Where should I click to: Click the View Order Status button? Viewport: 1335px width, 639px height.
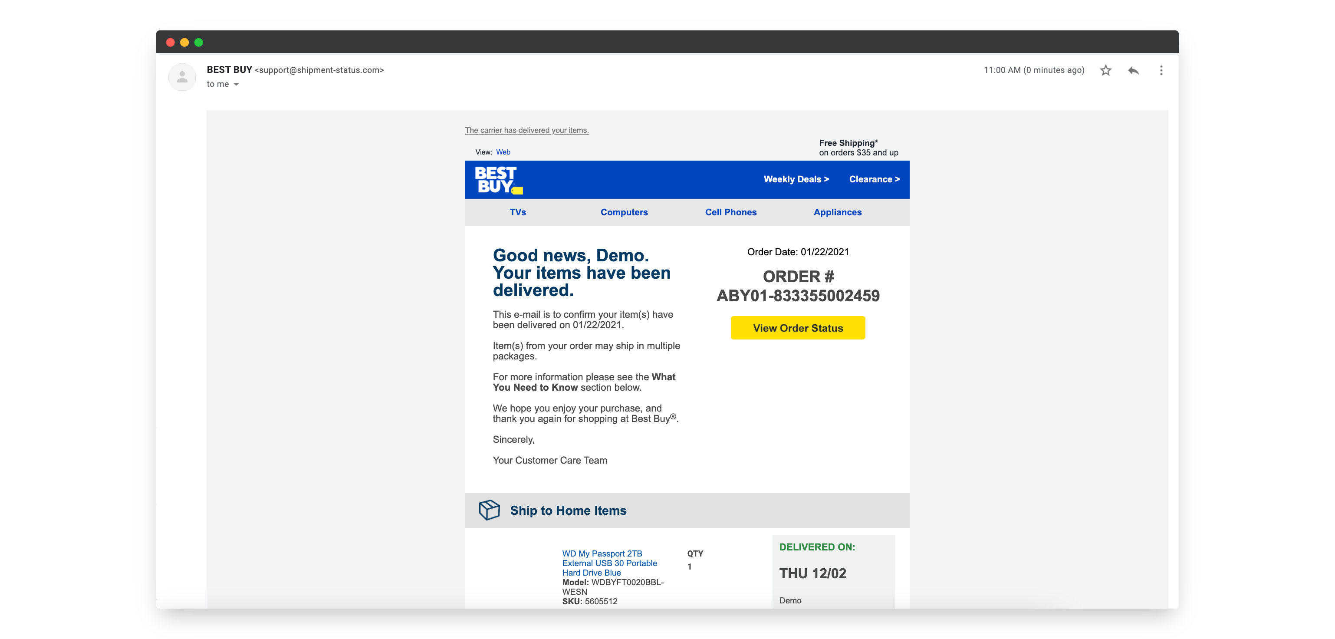point(798,327)
